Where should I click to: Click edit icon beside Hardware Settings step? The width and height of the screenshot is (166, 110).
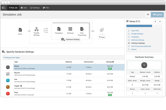[x=129, y=43]
